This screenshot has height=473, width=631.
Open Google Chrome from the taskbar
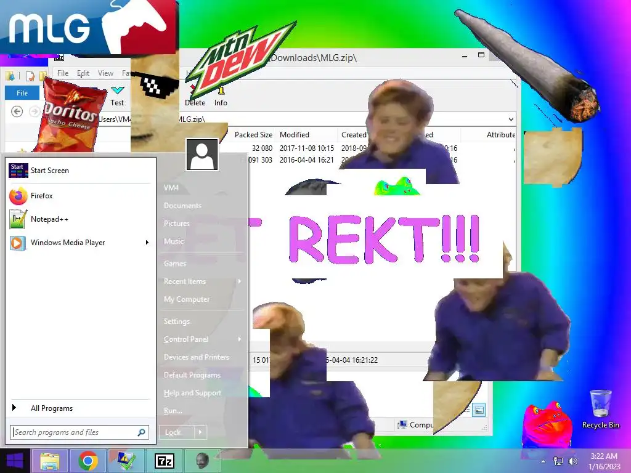[x=88, y=461]
